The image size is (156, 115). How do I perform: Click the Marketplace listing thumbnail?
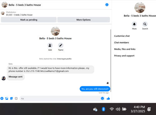[x=3, y=13]
